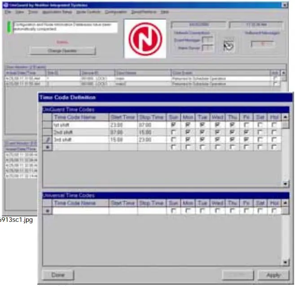The width and height of the screenshot is (295, 286).
Task: Check Fri for 1st shift
Action: 246,125
